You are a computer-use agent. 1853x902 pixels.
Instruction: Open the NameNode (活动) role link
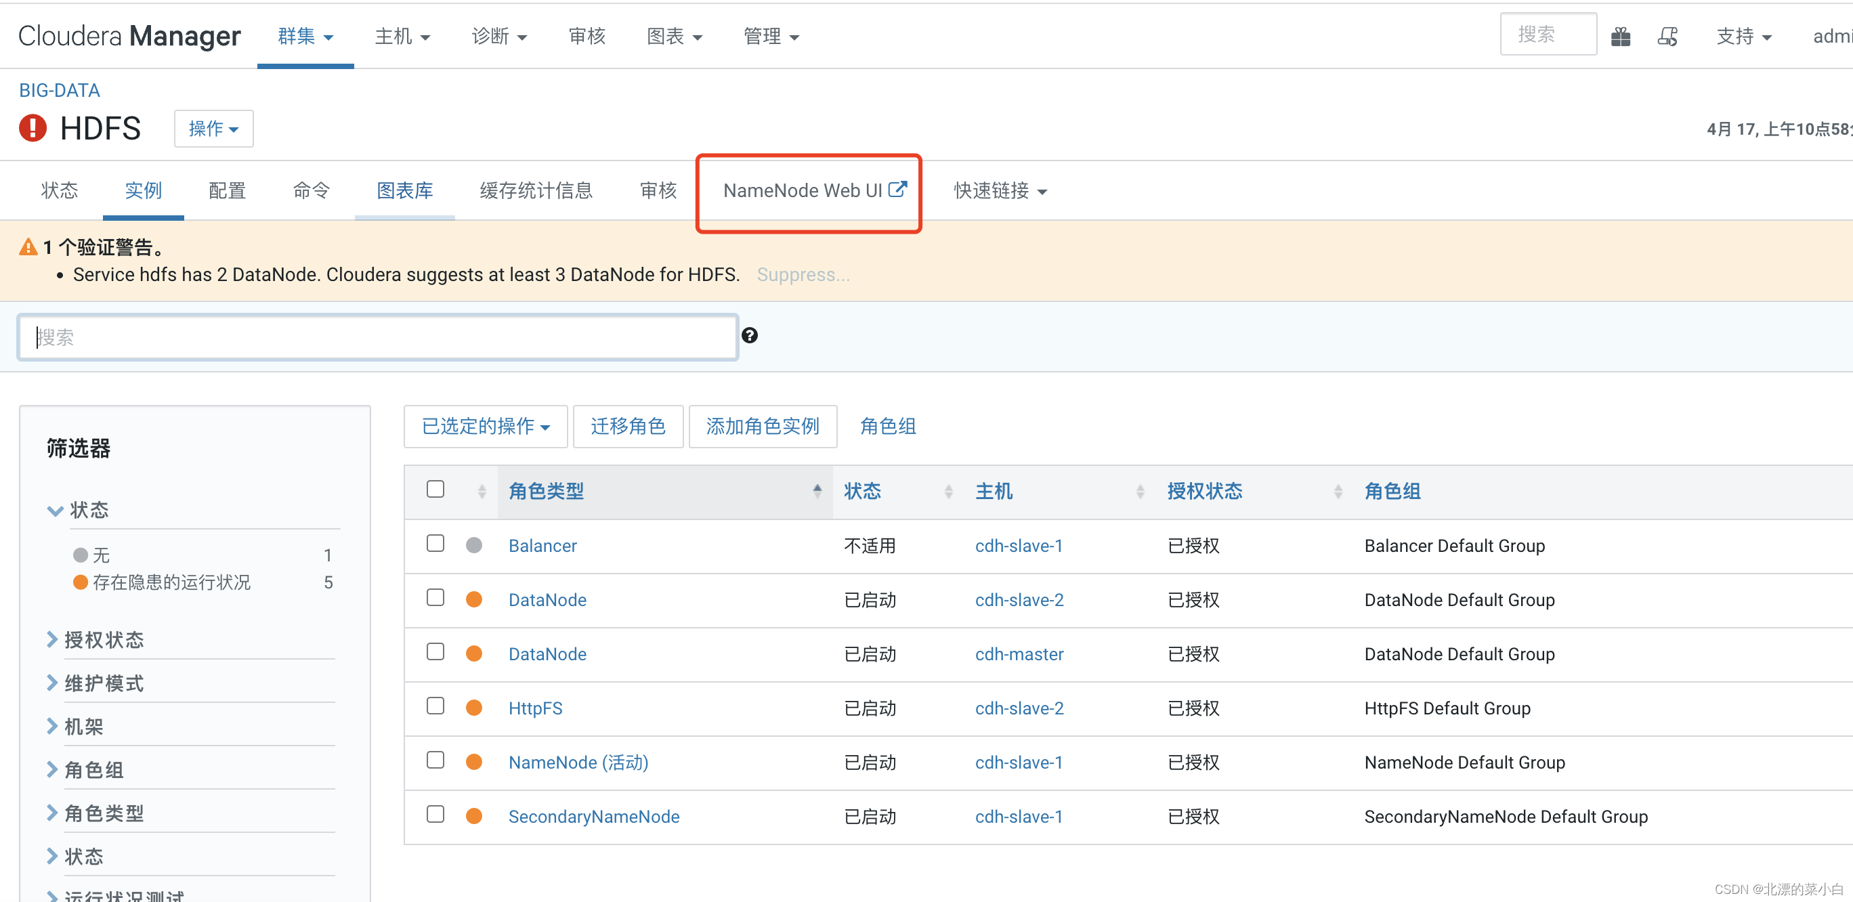coord(578,763)
